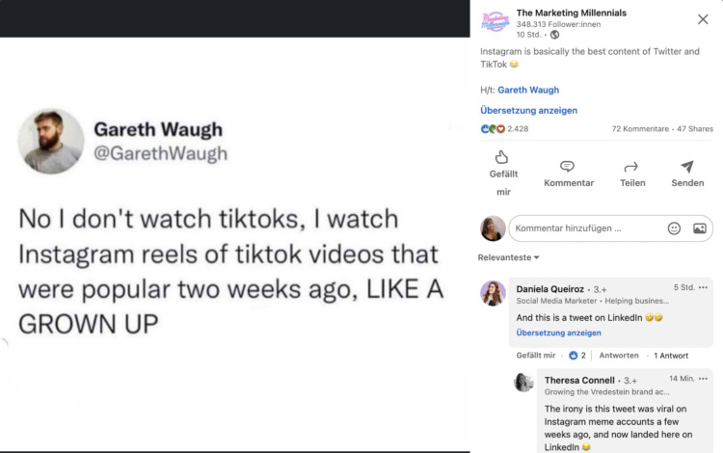The image size is (723, 453).
Task: Show translation of the post via Übersetzung anzeigen
Action: [x=528, y=111]
